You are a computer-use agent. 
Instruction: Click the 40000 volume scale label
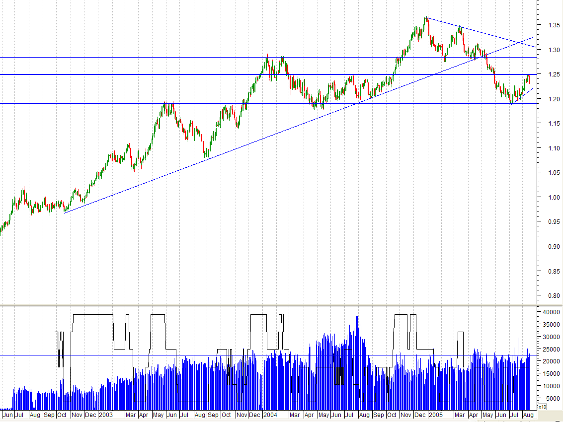550,313
